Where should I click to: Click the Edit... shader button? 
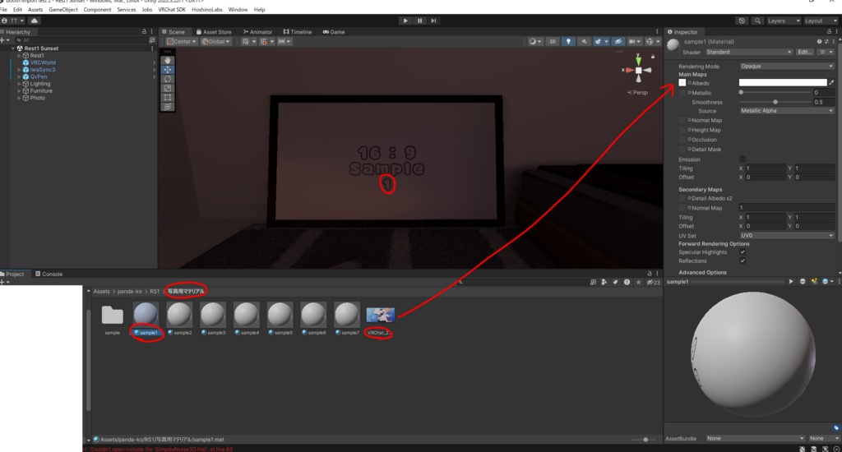pos(804,52)
